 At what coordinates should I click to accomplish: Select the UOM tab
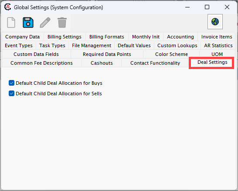pyautogui.click(x=217, y=54)
